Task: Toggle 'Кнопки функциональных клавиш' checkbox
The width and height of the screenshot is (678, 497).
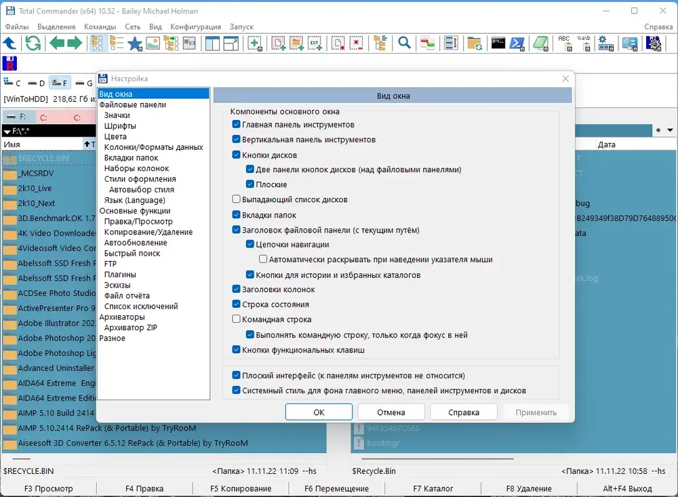Action: pos(236,349)
